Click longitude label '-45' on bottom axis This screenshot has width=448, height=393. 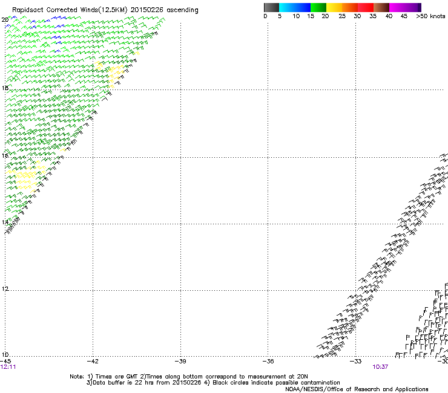point(5,362)
